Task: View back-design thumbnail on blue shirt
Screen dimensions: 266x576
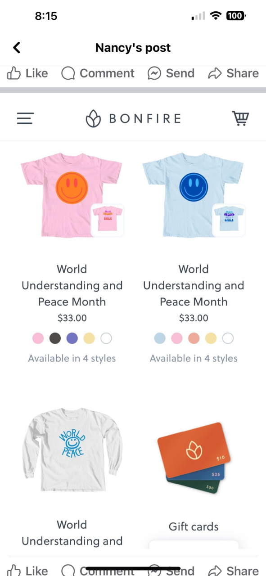Action: (229, 220)
